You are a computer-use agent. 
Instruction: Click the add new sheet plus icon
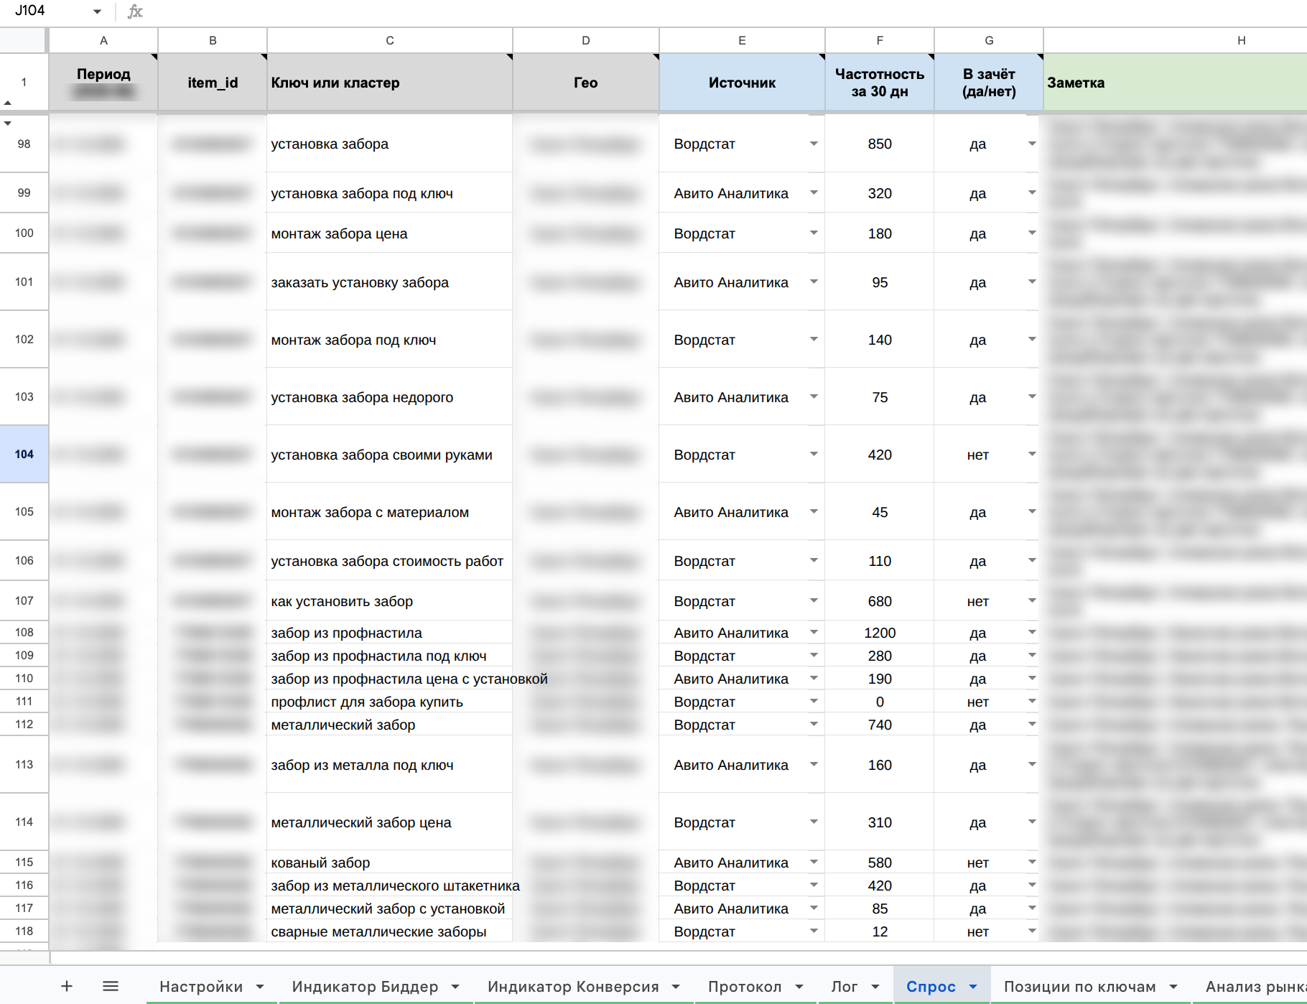tap(67, 986)
